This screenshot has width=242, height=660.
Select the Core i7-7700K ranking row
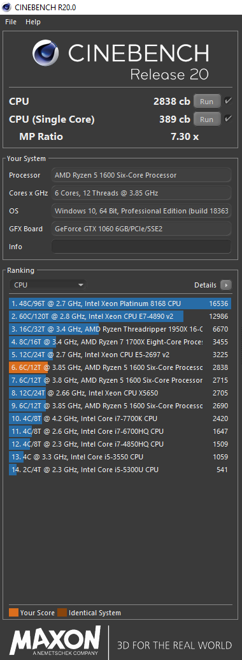[x=120, y=419]
